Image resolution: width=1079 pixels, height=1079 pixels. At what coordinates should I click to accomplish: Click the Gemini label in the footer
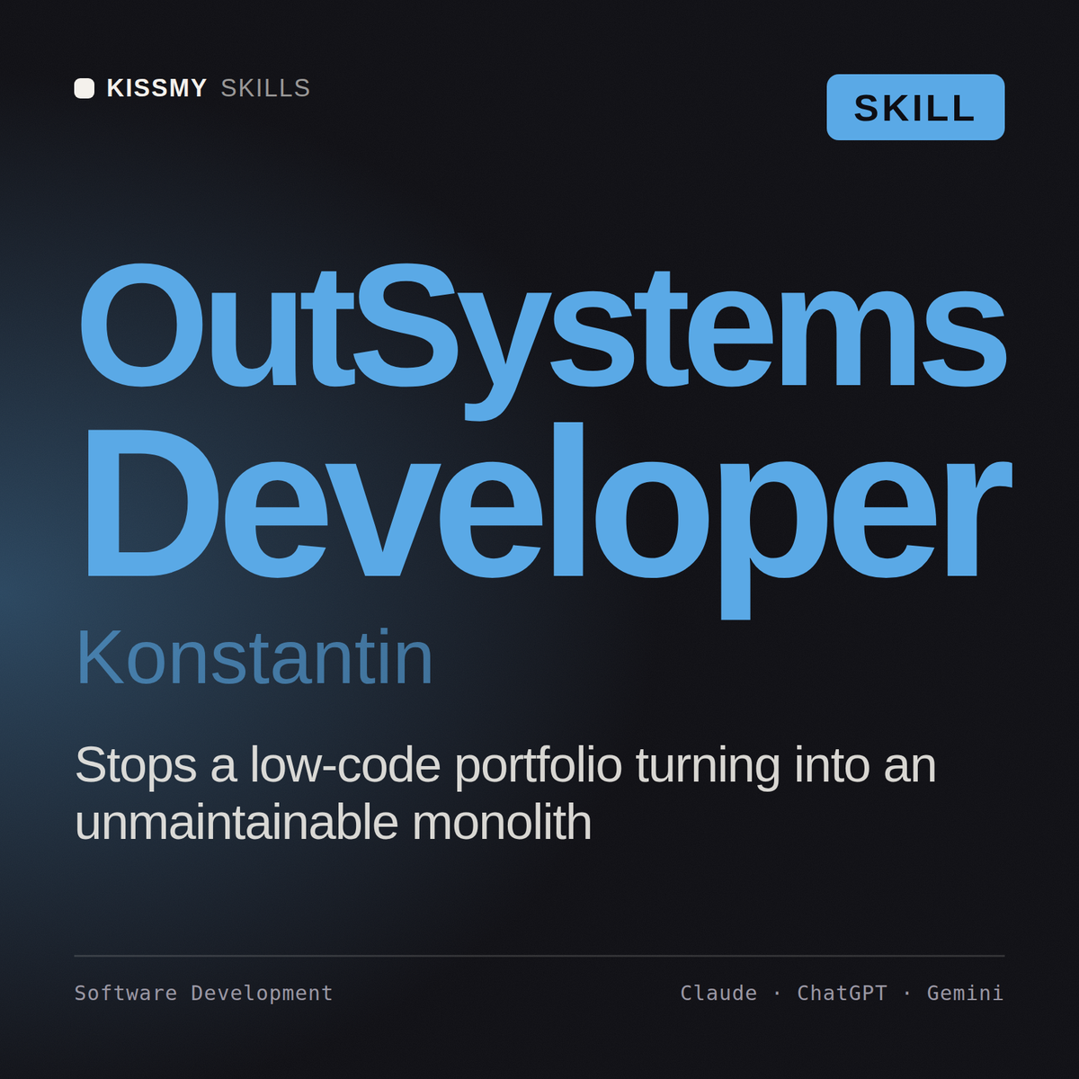point(965,993)
